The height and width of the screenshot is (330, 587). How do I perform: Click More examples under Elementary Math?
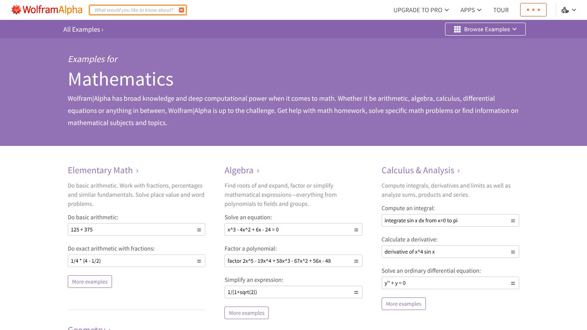tap(90, 281)
